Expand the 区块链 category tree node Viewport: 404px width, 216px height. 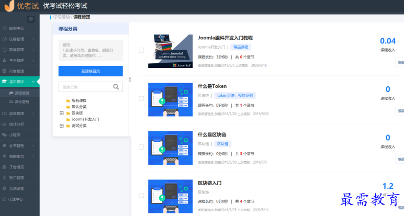point(62,113)
